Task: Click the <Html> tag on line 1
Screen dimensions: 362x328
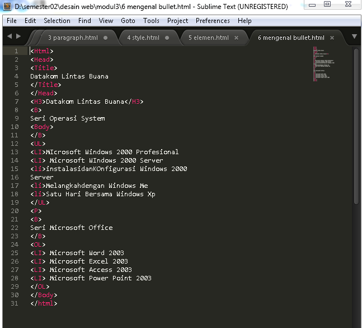Action: [x=42, y=51]
